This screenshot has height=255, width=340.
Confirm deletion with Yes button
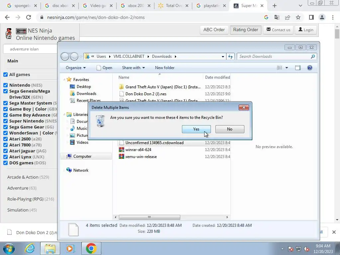pyautogui.click(x=196, y=129)
